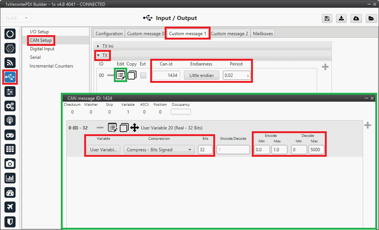
Task: Toggle the Ext checkbox for message 00
Action: pyautogui.click(x=143, y=75)
